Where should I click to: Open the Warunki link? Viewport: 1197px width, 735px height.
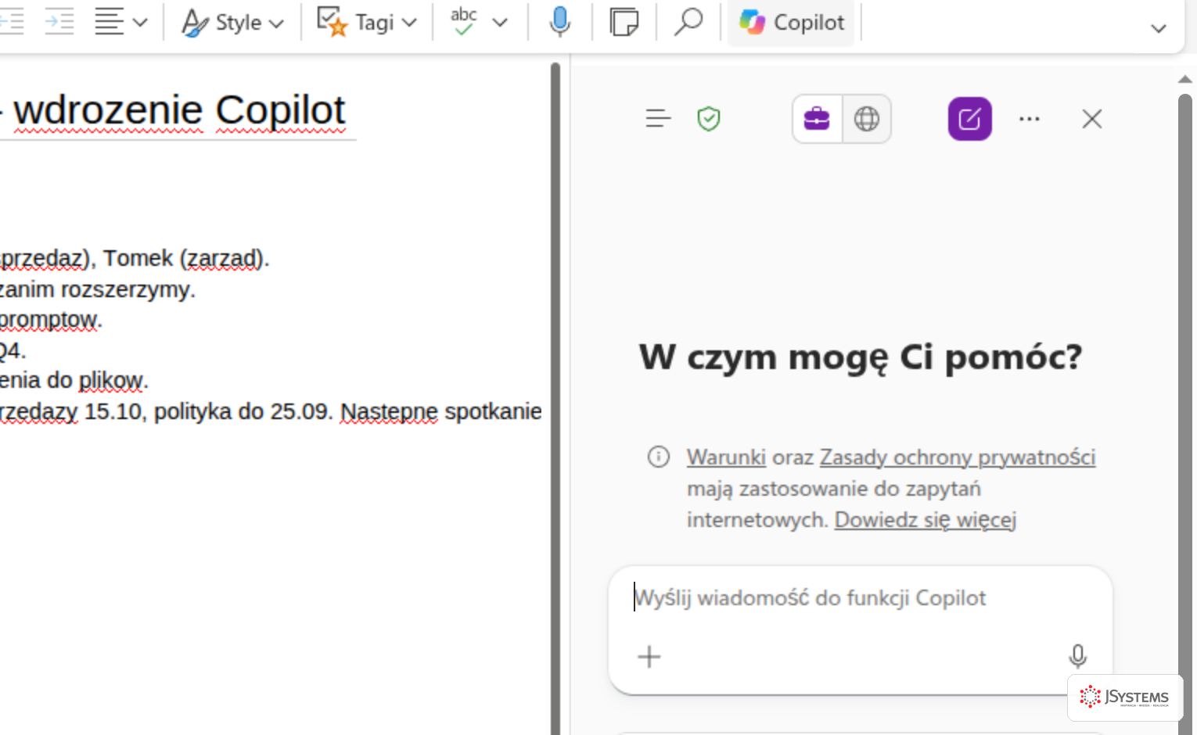pyautogui.click(x=726, y=457)
